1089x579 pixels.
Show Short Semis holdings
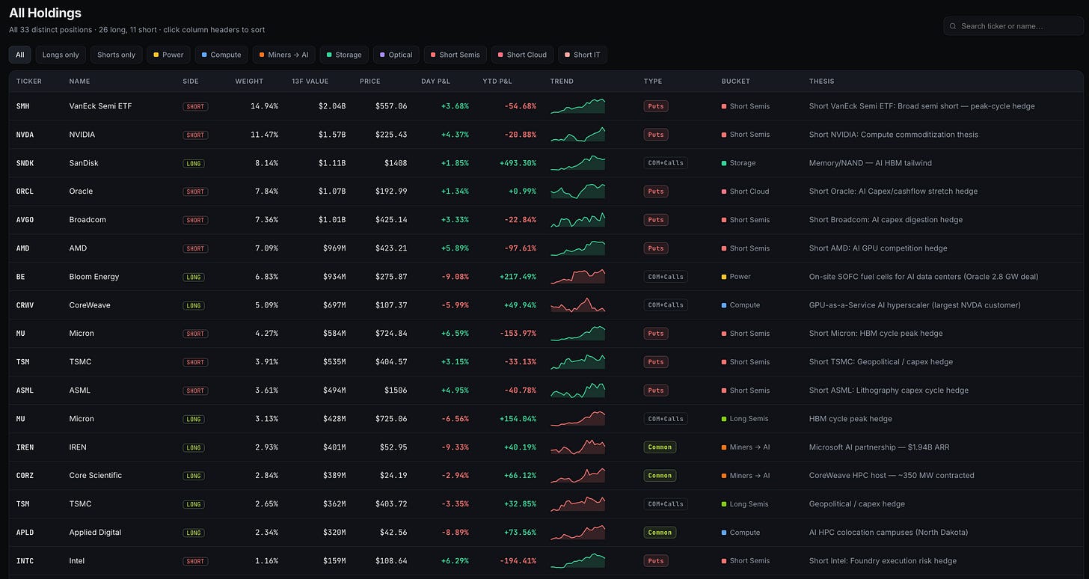pyautogui.click(x=455, y=55)
